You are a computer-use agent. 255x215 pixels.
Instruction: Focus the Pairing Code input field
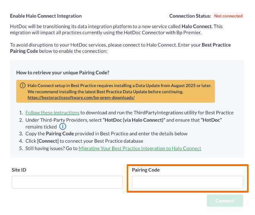[x=187, y=182]
